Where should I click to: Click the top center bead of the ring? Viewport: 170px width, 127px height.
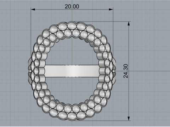(72, 25)
